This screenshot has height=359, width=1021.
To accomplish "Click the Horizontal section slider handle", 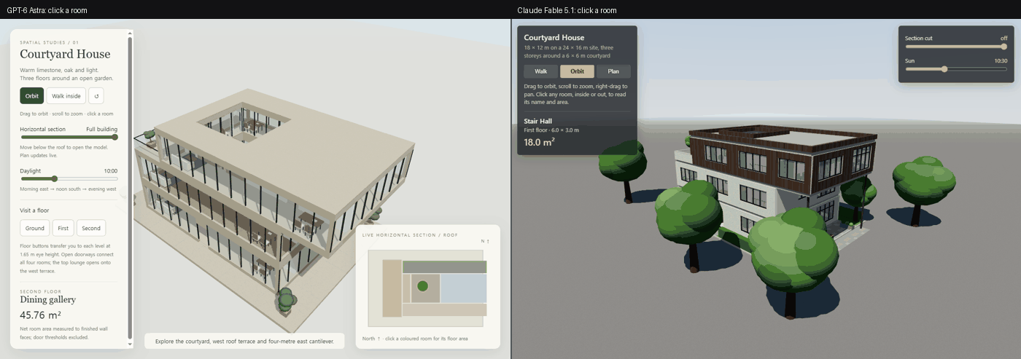I will pos(114,137).
